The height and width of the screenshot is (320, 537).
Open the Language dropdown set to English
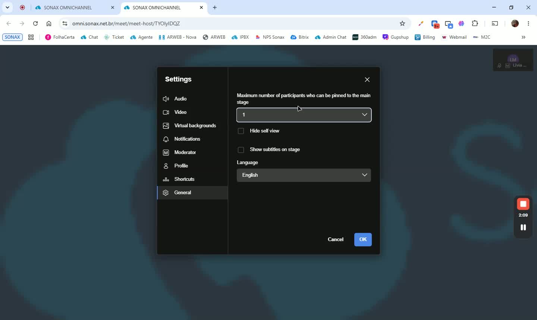(x=304, y=175)
